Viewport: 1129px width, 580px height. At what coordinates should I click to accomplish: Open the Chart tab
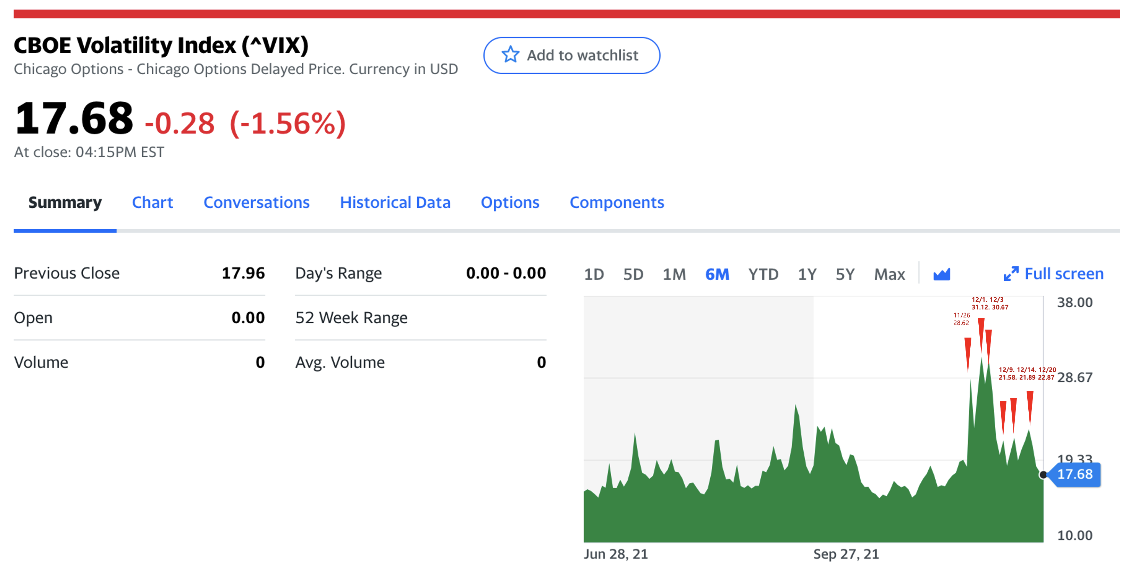click(x=152, y=202)
